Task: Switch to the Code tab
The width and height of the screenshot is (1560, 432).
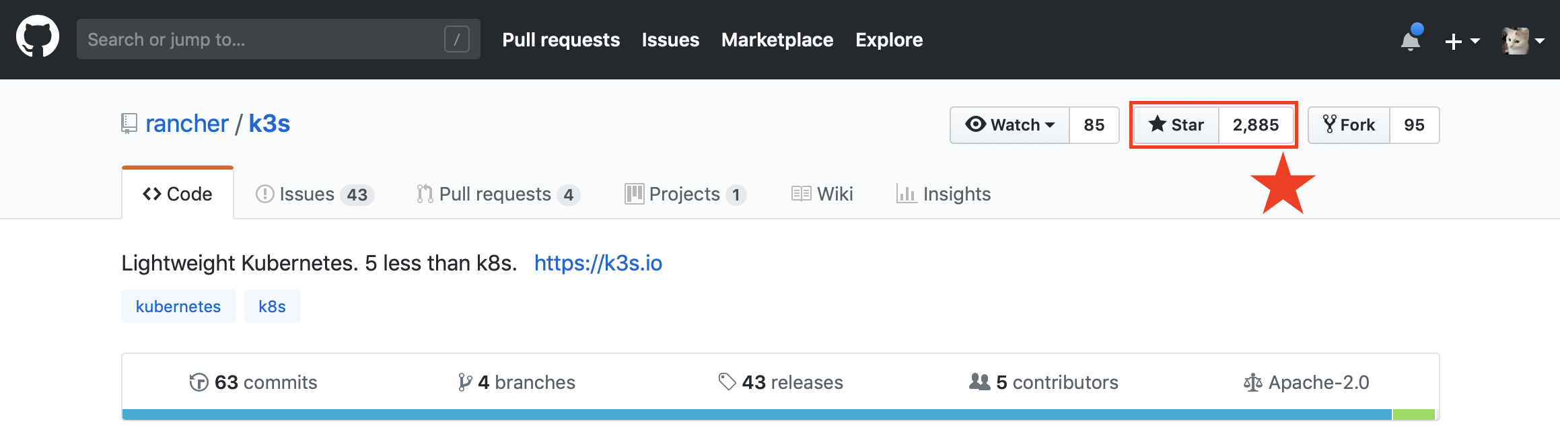Action: tap(178, 194)
